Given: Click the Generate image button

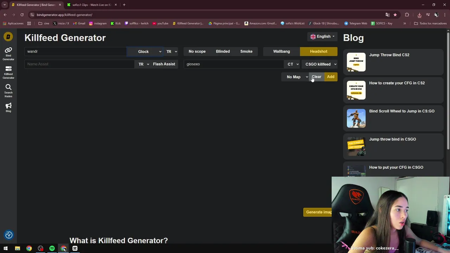Looking at the screenshot, I should coord(318,212).
